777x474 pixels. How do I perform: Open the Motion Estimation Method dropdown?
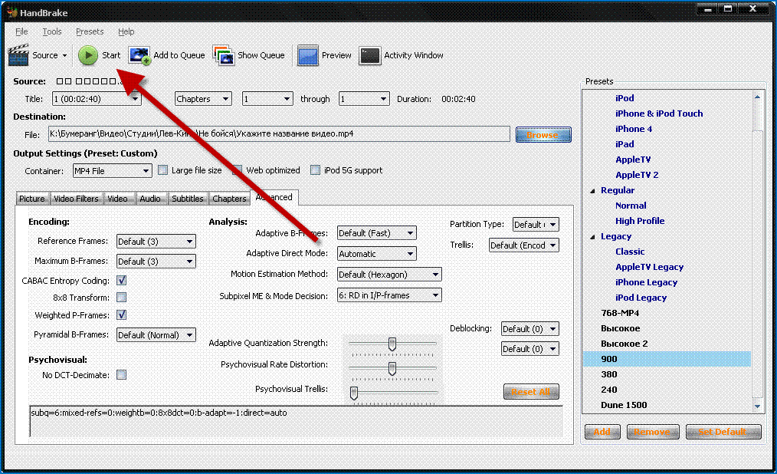click(x=389, y=274)
